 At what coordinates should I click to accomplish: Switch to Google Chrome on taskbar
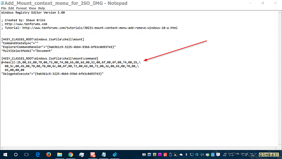71,155
